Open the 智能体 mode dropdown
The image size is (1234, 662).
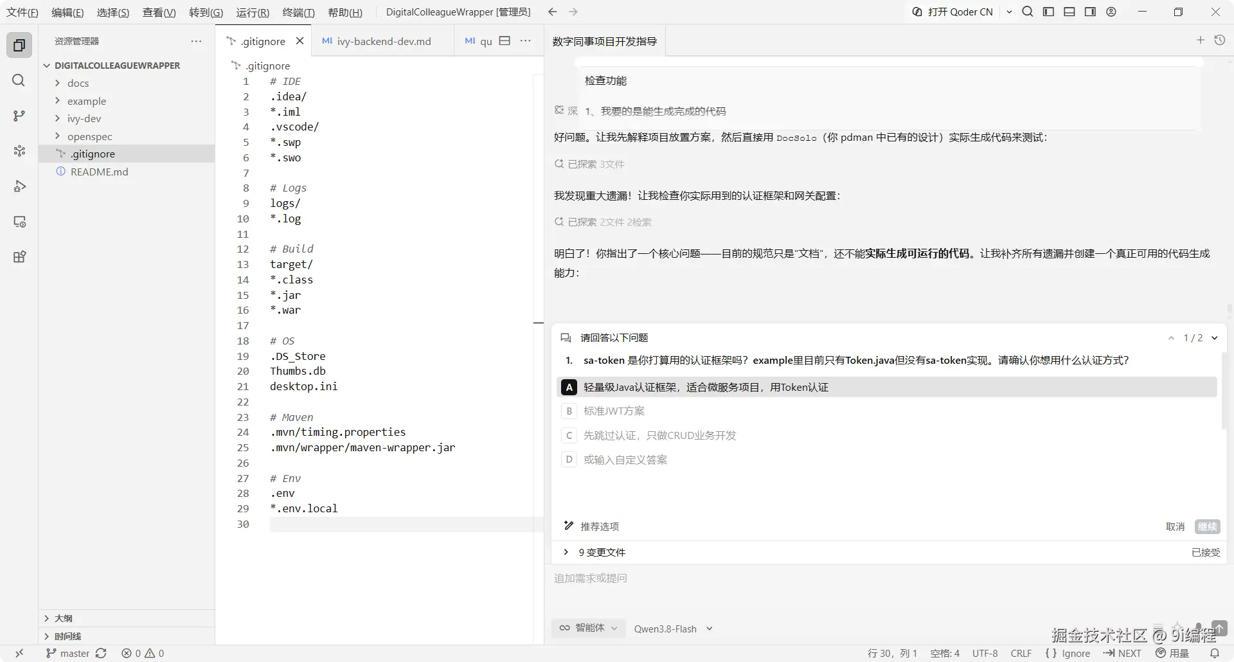[x=588, y=628]
